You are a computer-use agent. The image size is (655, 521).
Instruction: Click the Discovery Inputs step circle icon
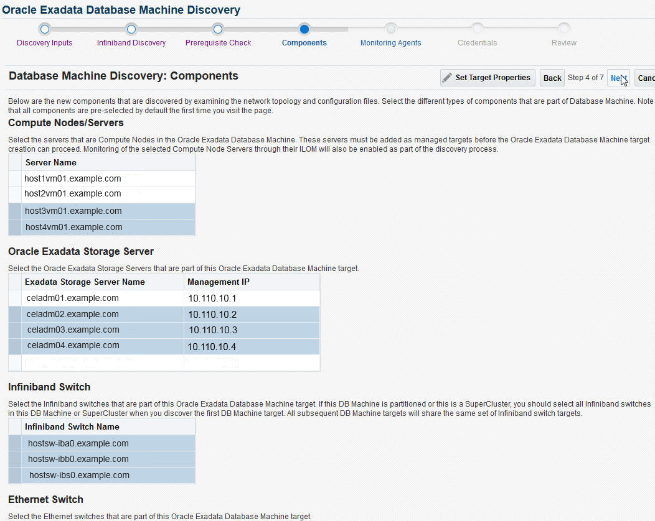(x=44, y=29)
